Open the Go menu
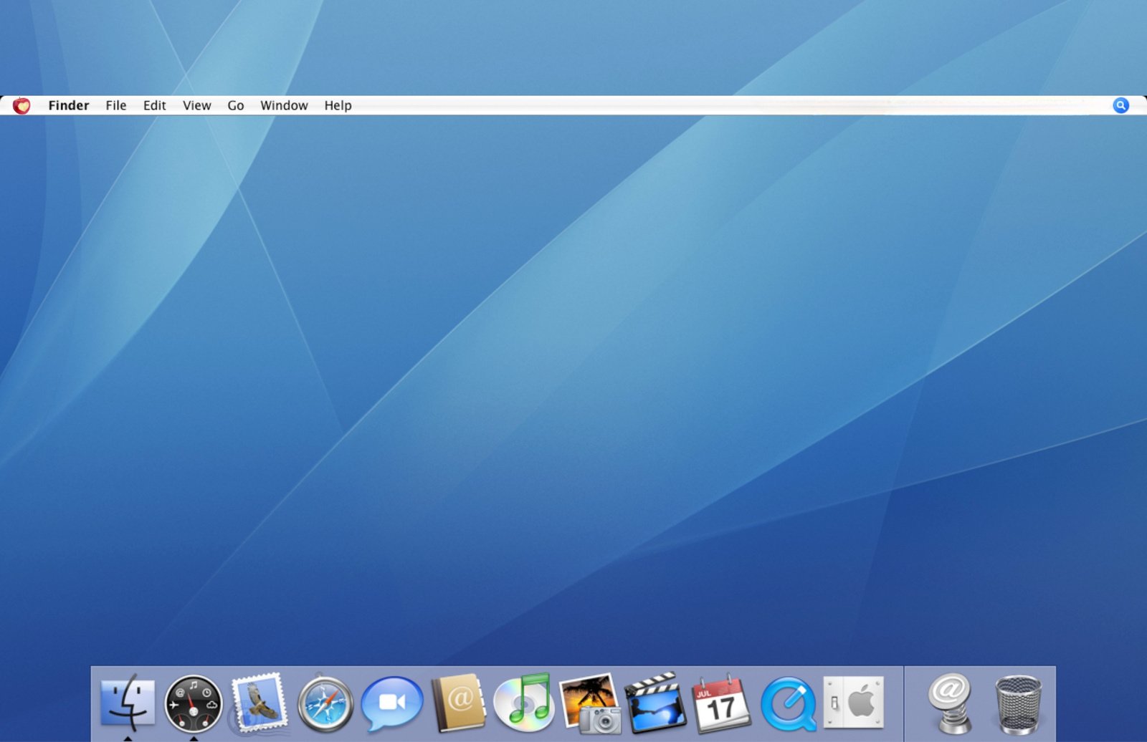 pos(235,105)
